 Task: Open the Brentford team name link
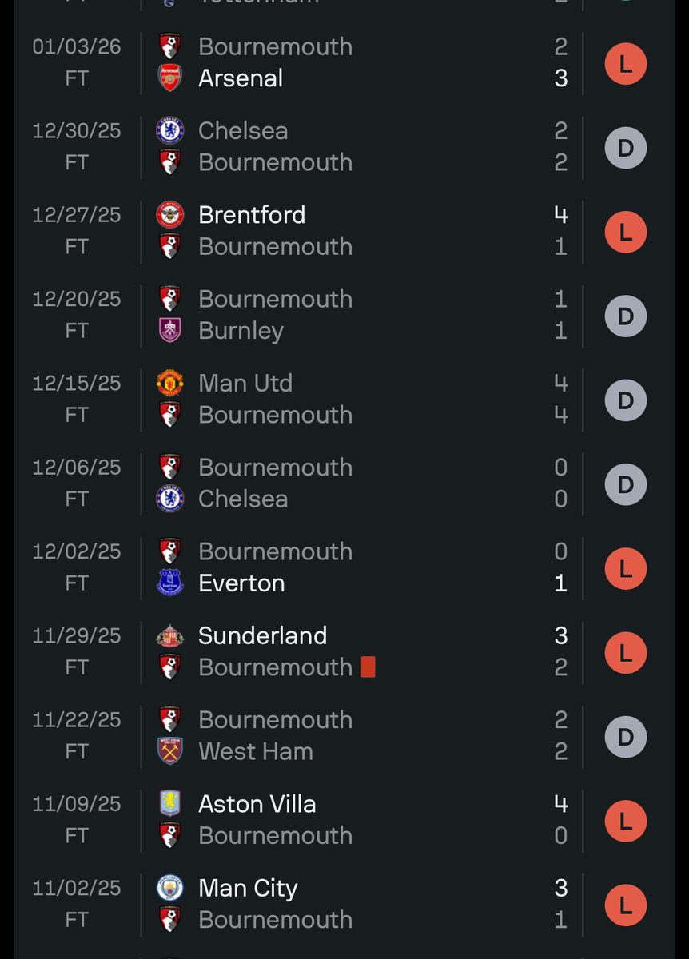[252, 215]
